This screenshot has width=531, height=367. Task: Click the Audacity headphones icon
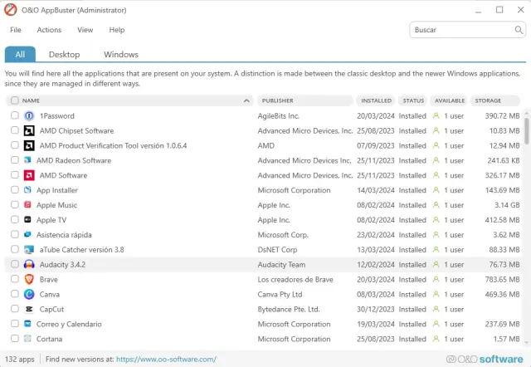coord(28,265)
